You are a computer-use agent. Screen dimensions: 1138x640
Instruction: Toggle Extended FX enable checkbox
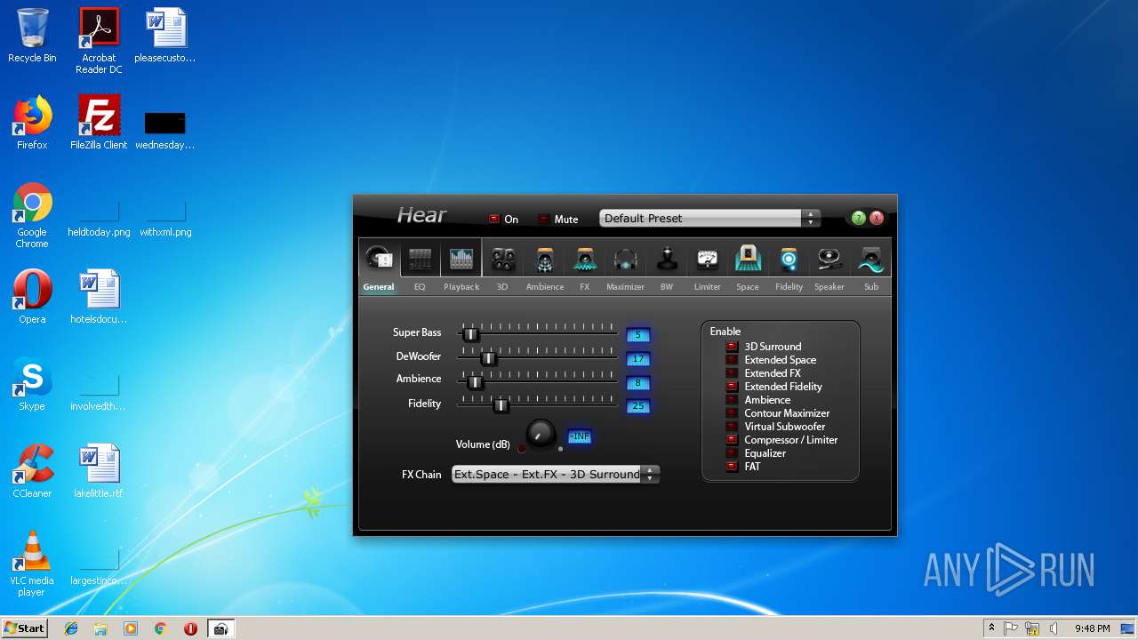click(732, 373)
